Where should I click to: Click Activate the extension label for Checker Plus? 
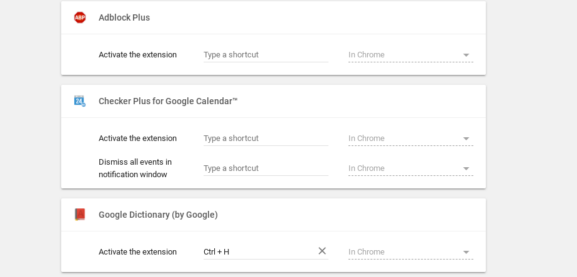137,138
